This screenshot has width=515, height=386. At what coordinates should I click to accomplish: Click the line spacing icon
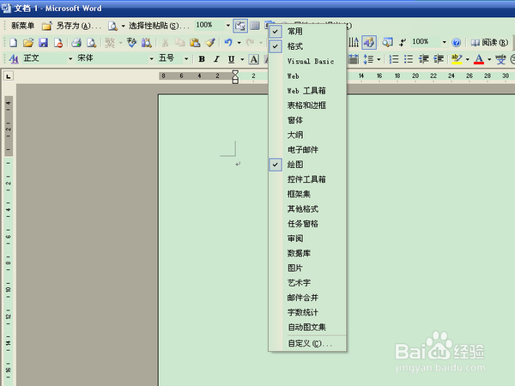[368, 59]
